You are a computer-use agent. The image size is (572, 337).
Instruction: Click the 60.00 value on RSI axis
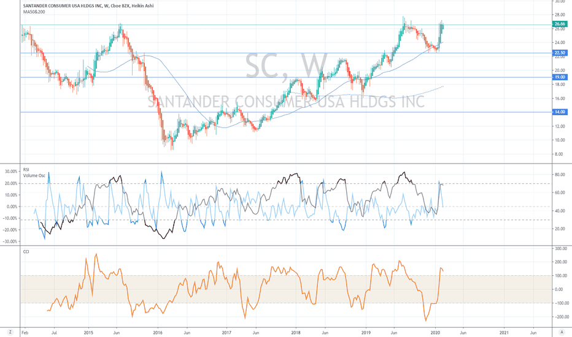pos(560,193)
